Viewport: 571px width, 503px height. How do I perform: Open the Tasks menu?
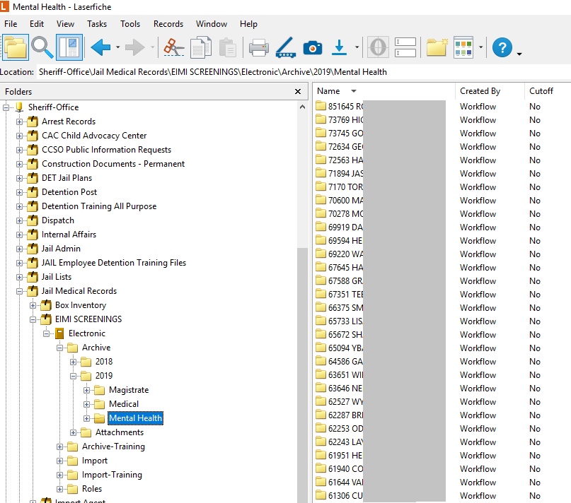[97, 24]
